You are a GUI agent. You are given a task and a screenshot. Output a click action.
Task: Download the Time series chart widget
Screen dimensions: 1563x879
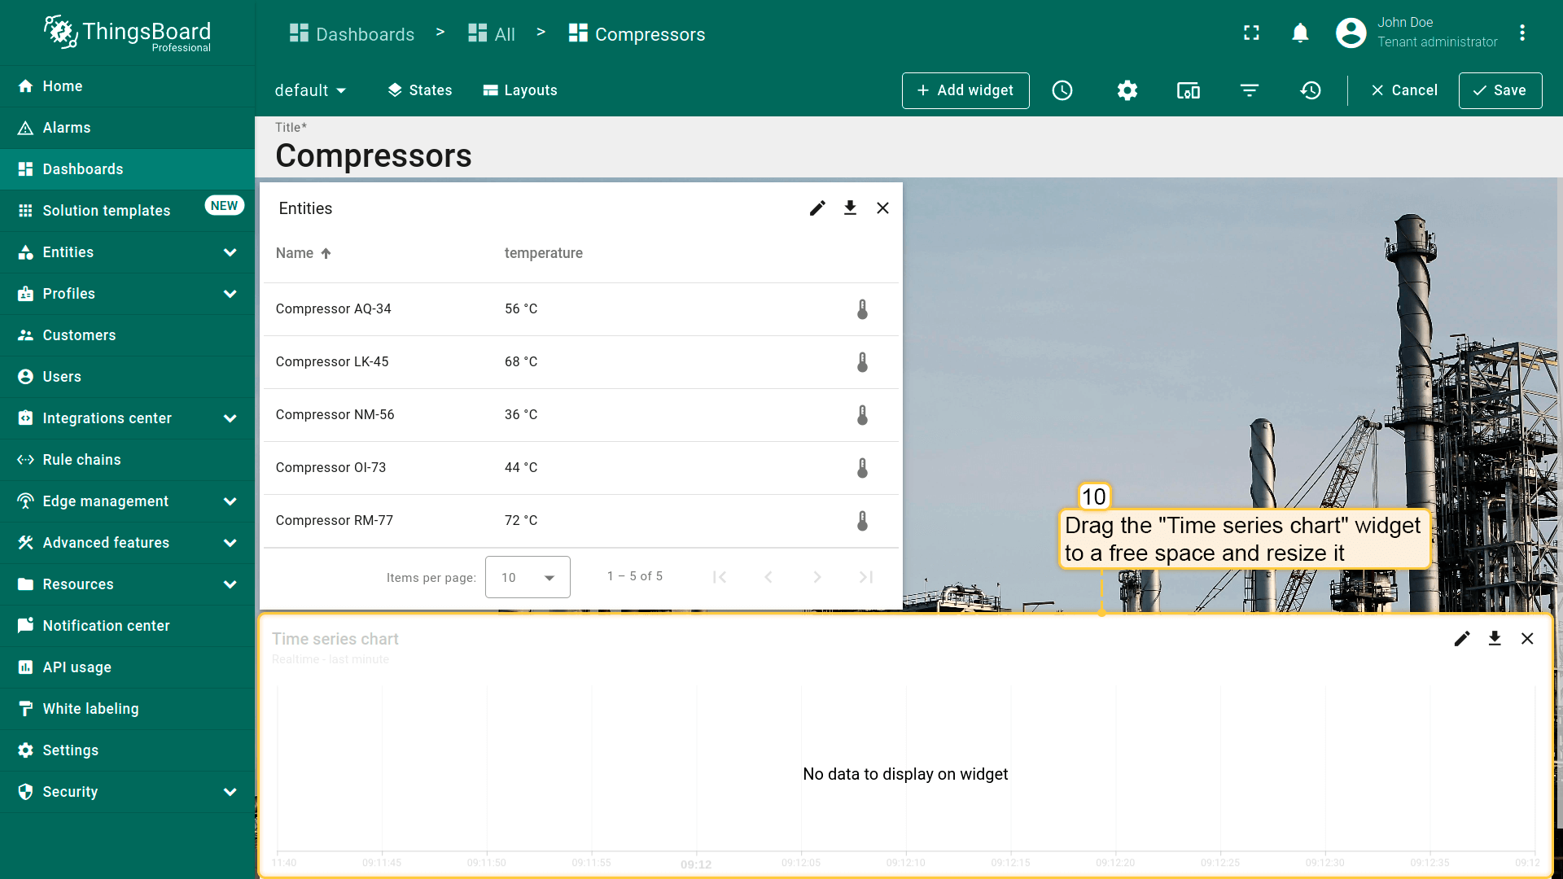(1495, 639)
